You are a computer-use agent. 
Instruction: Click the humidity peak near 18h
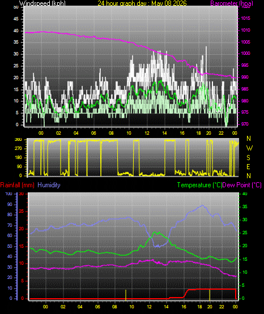pyautogui.click(x=202, y=206)
